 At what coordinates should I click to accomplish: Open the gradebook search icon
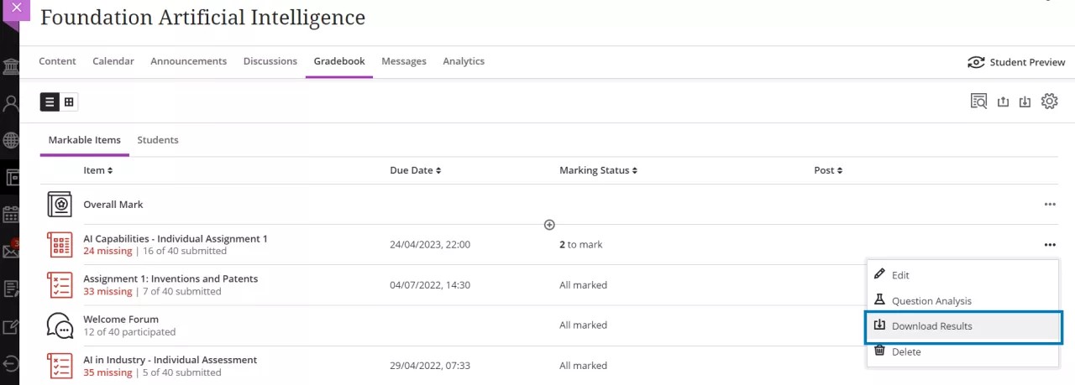click(x=978, y=101)
